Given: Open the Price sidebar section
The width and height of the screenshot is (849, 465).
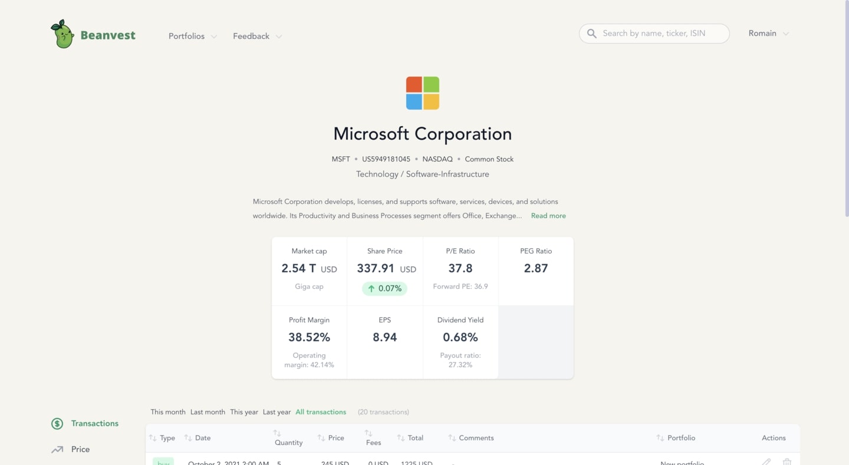Looking at the screenshot, I should pos(70,449).
